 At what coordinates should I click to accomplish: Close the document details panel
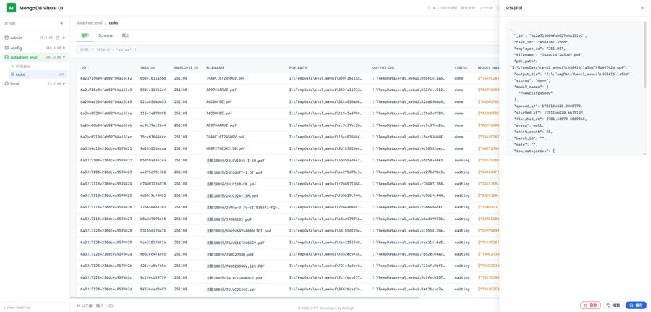coord(642,8)
